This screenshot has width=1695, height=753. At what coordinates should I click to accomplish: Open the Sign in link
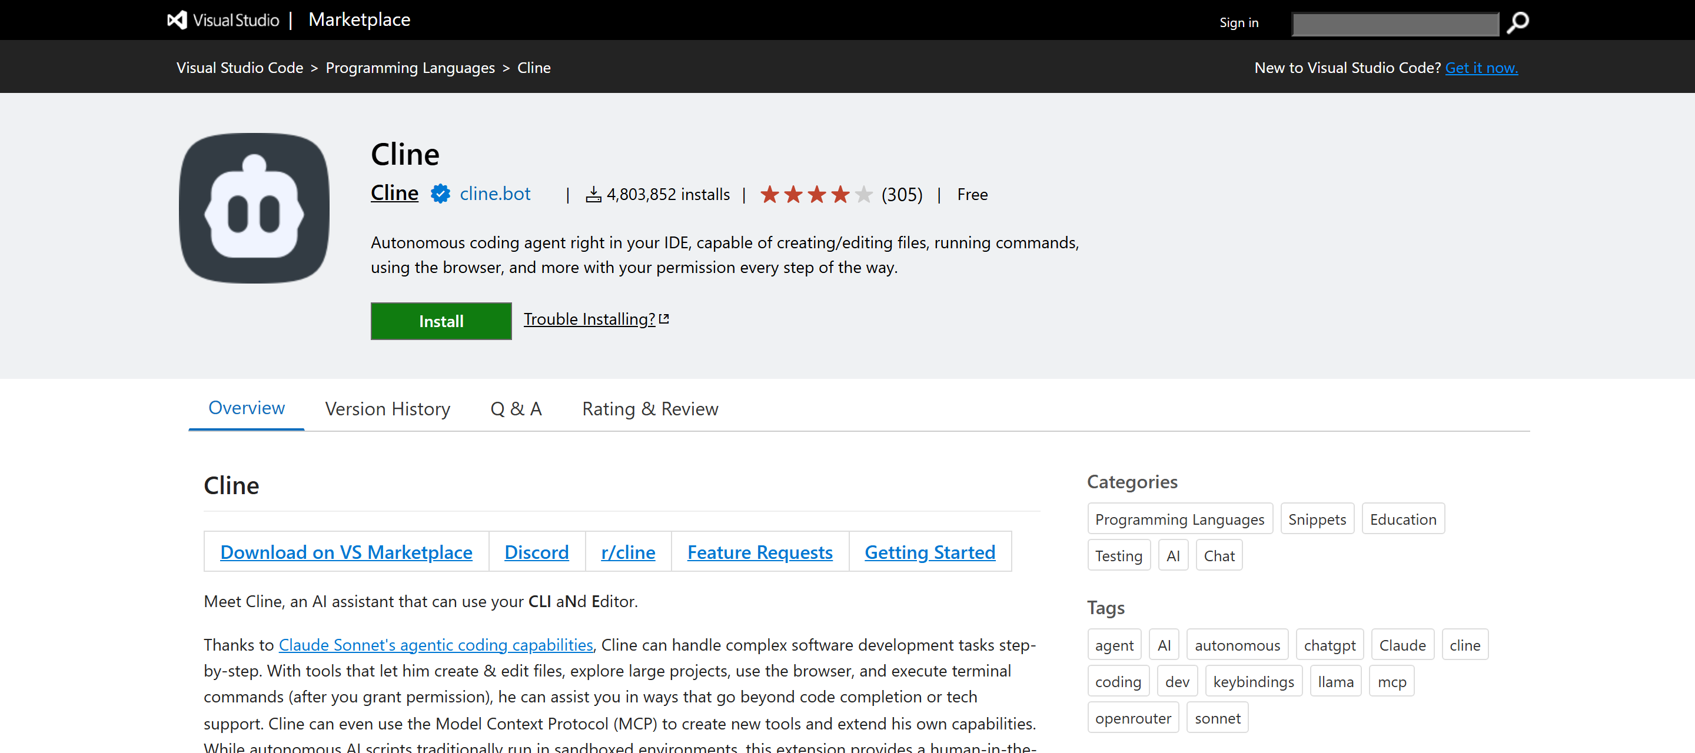pos(1238,22)
